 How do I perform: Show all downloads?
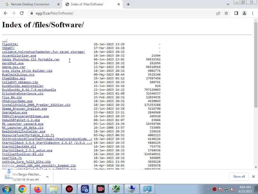[239, 177]
